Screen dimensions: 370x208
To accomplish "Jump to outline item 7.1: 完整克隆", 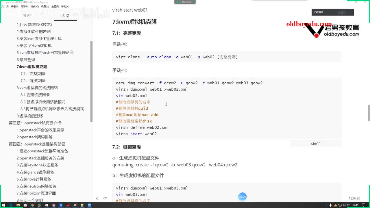I will (33, 74).
